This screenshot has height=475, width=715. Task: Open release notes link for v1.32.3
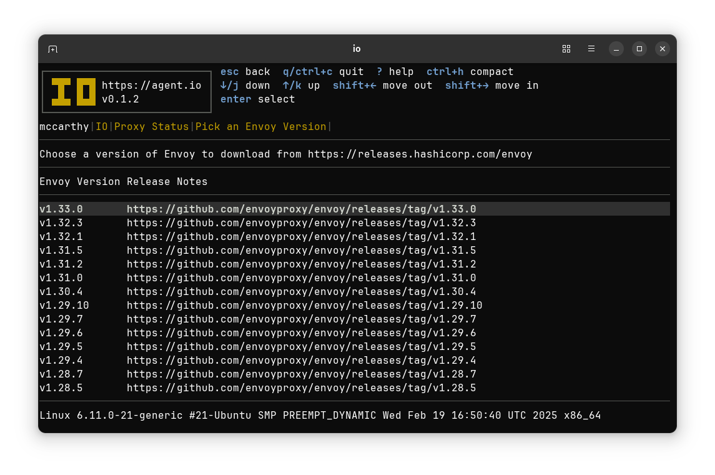pos(302,222)
